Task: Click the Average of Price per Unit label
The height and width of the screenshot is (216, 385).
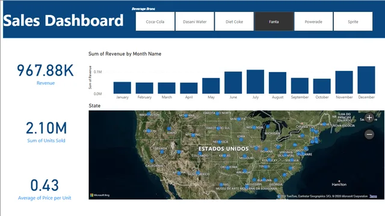Action: click(x=45, y=198)
